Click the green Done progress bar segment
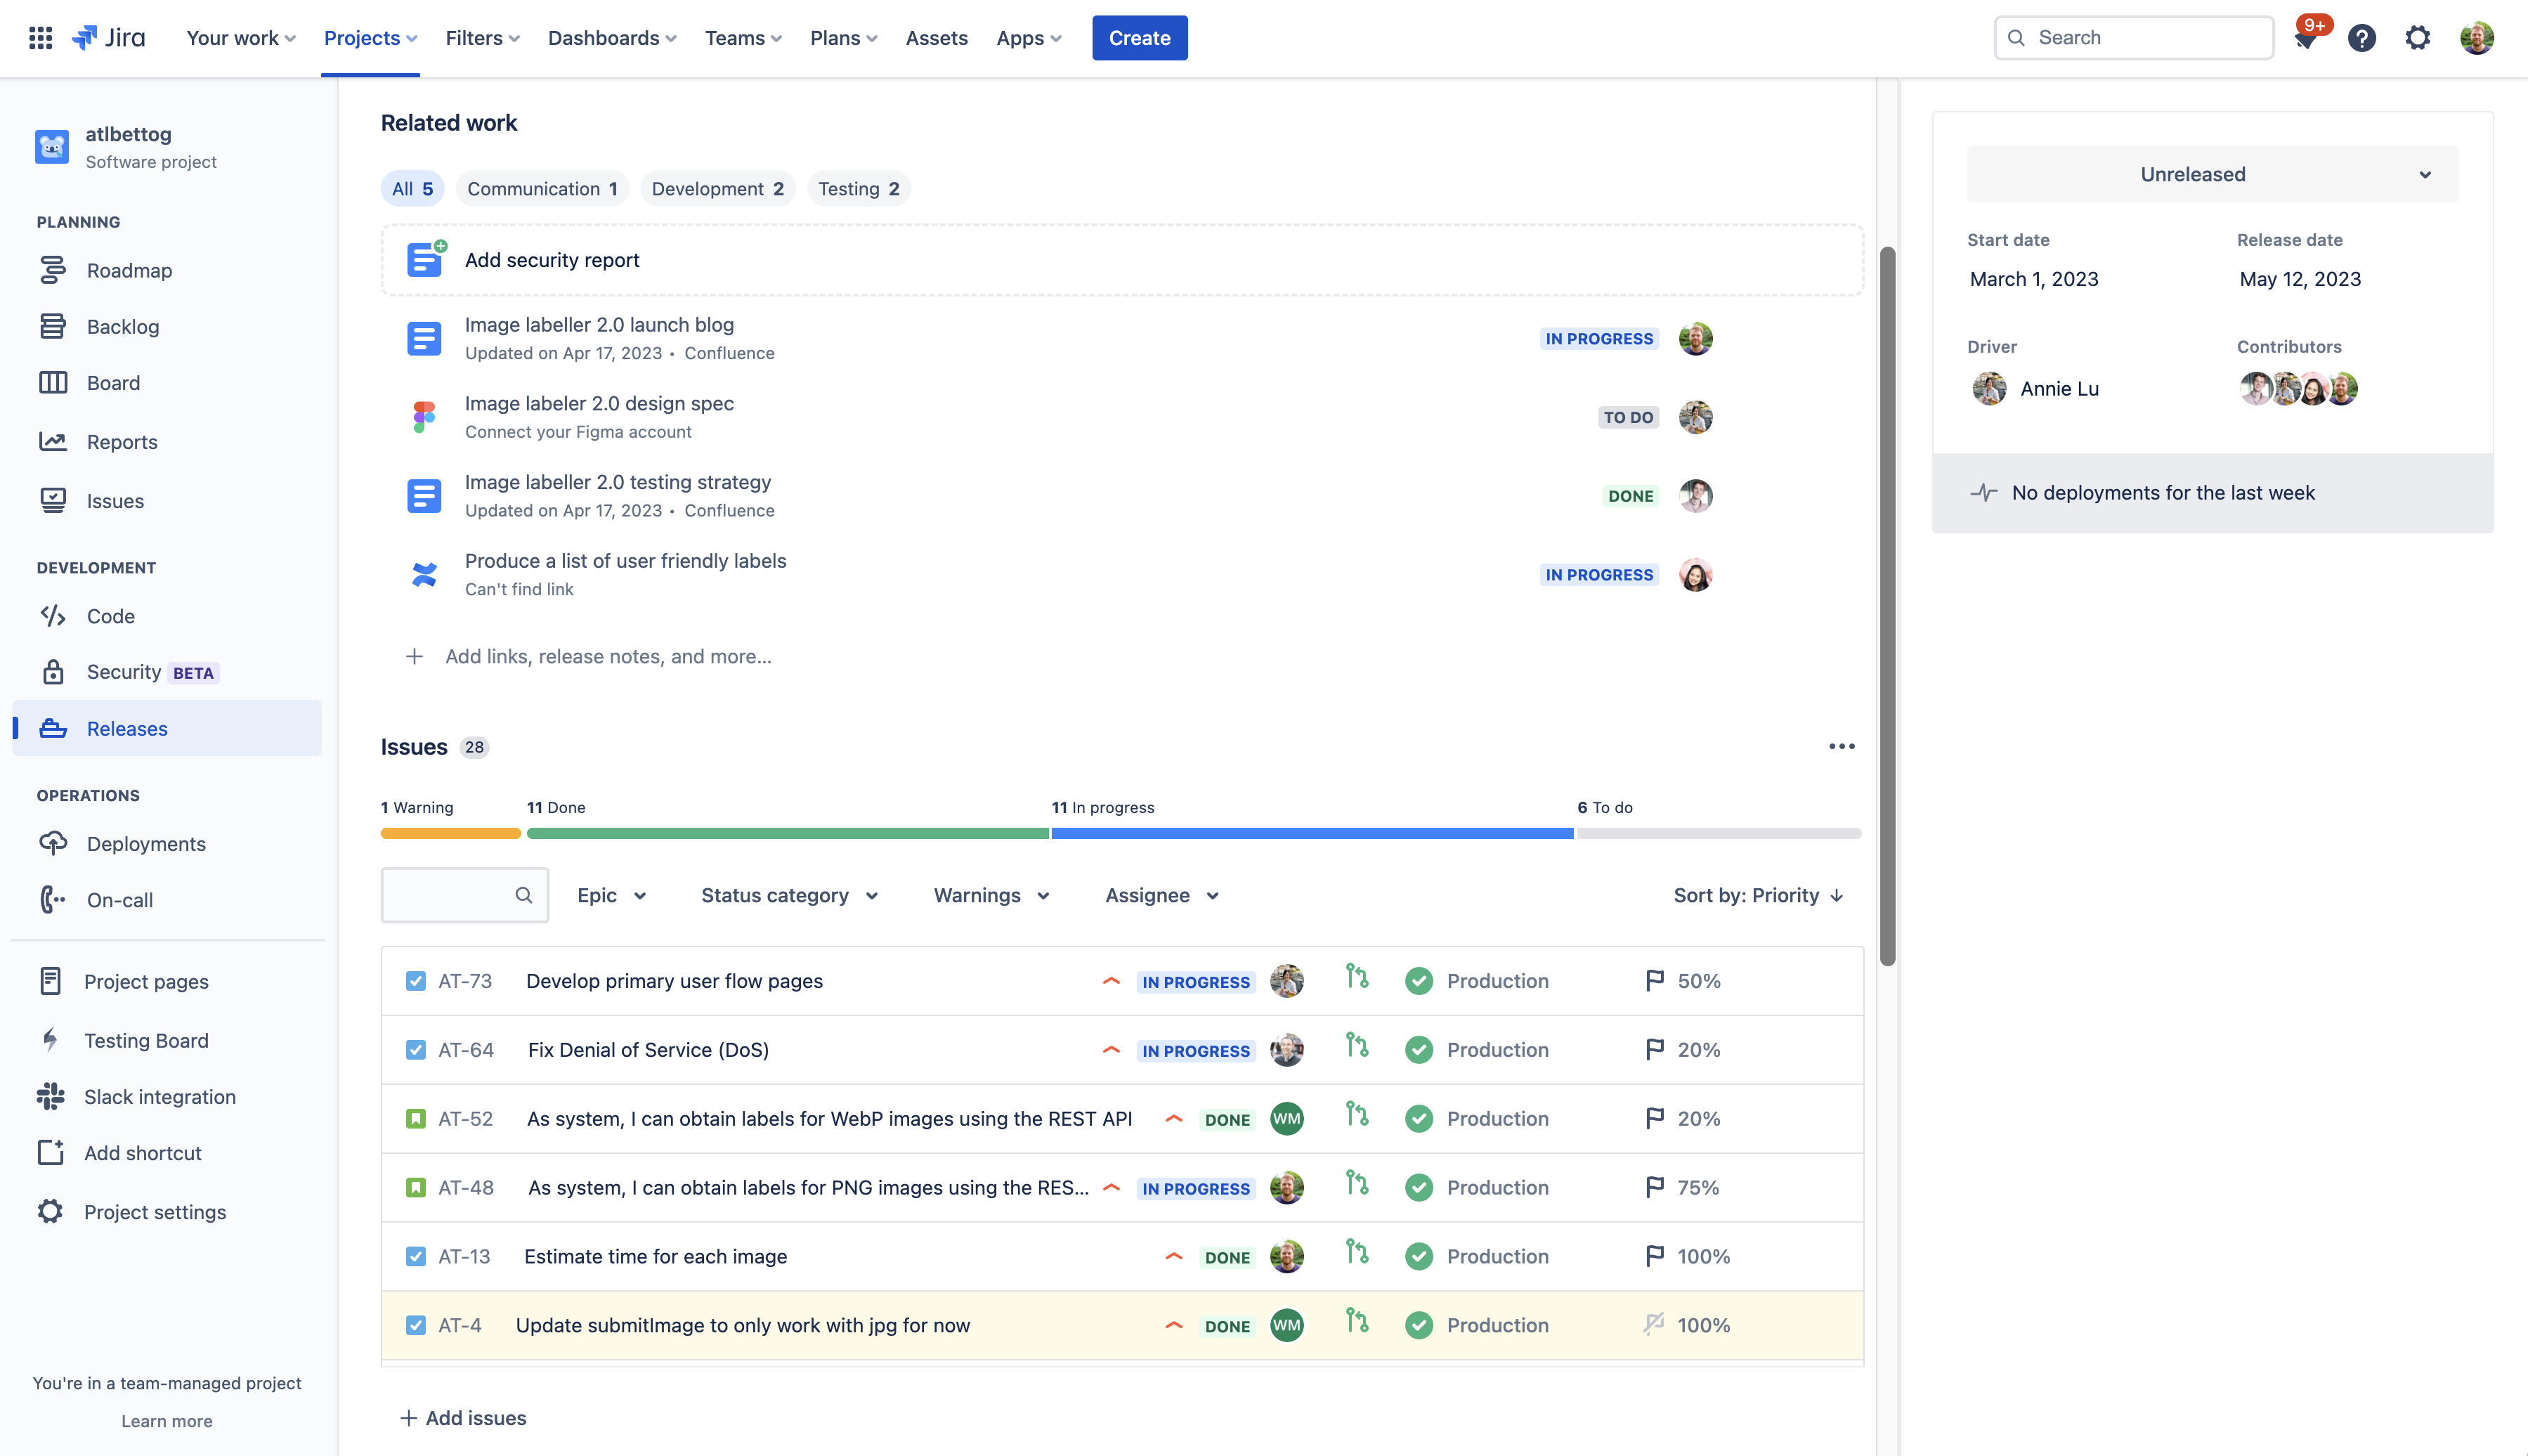Screen dimensions: 2528x1456 coord(788,833)
